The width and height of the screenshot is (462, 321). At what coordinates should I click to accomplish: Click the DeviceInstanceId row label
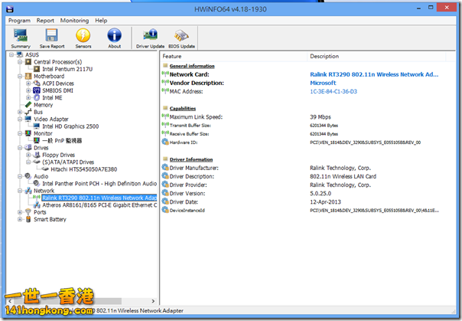click(187, 211)
